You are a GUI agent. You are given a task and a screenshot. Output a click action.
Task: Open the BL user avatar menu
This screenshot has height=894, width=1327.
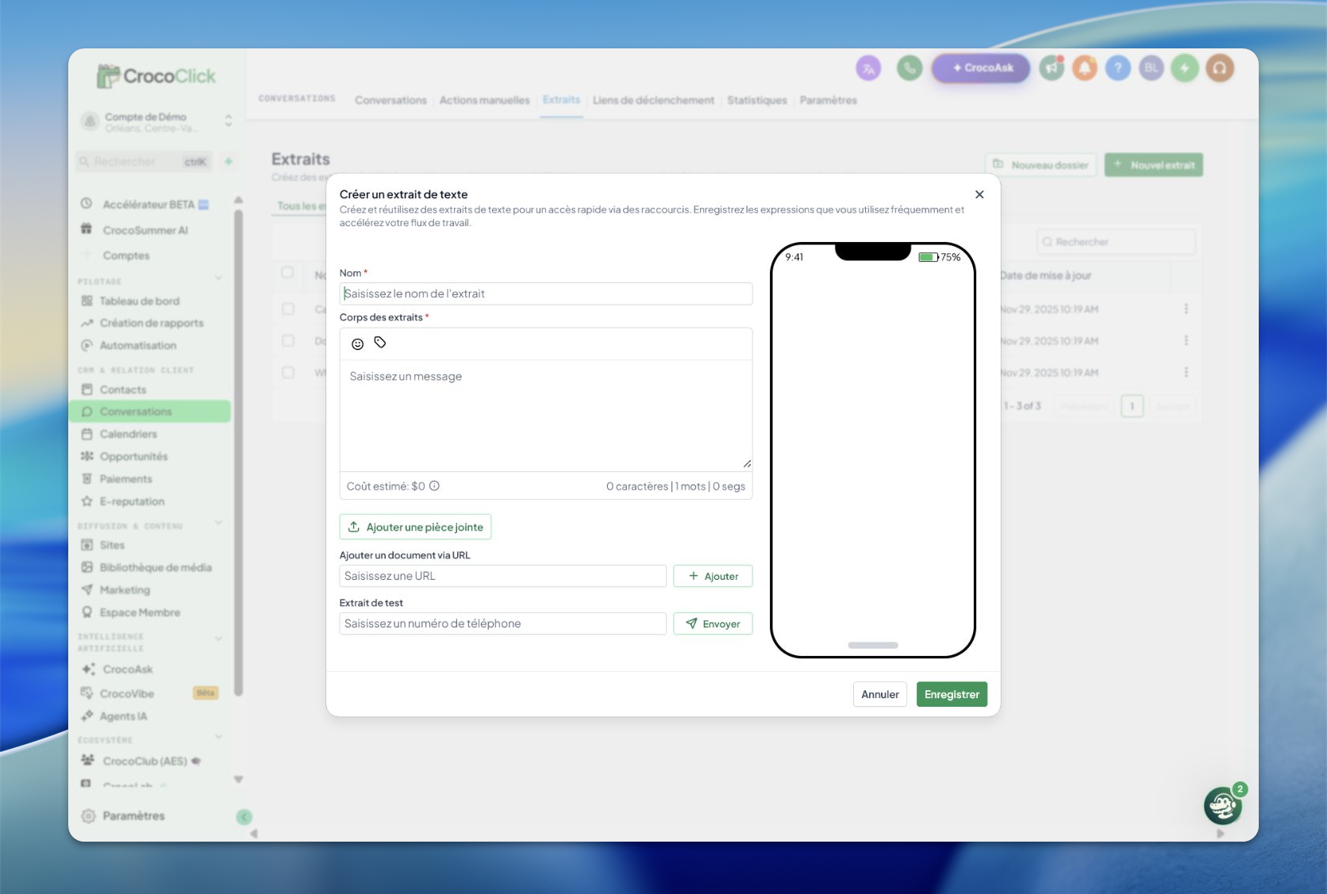click(1152, 68)
